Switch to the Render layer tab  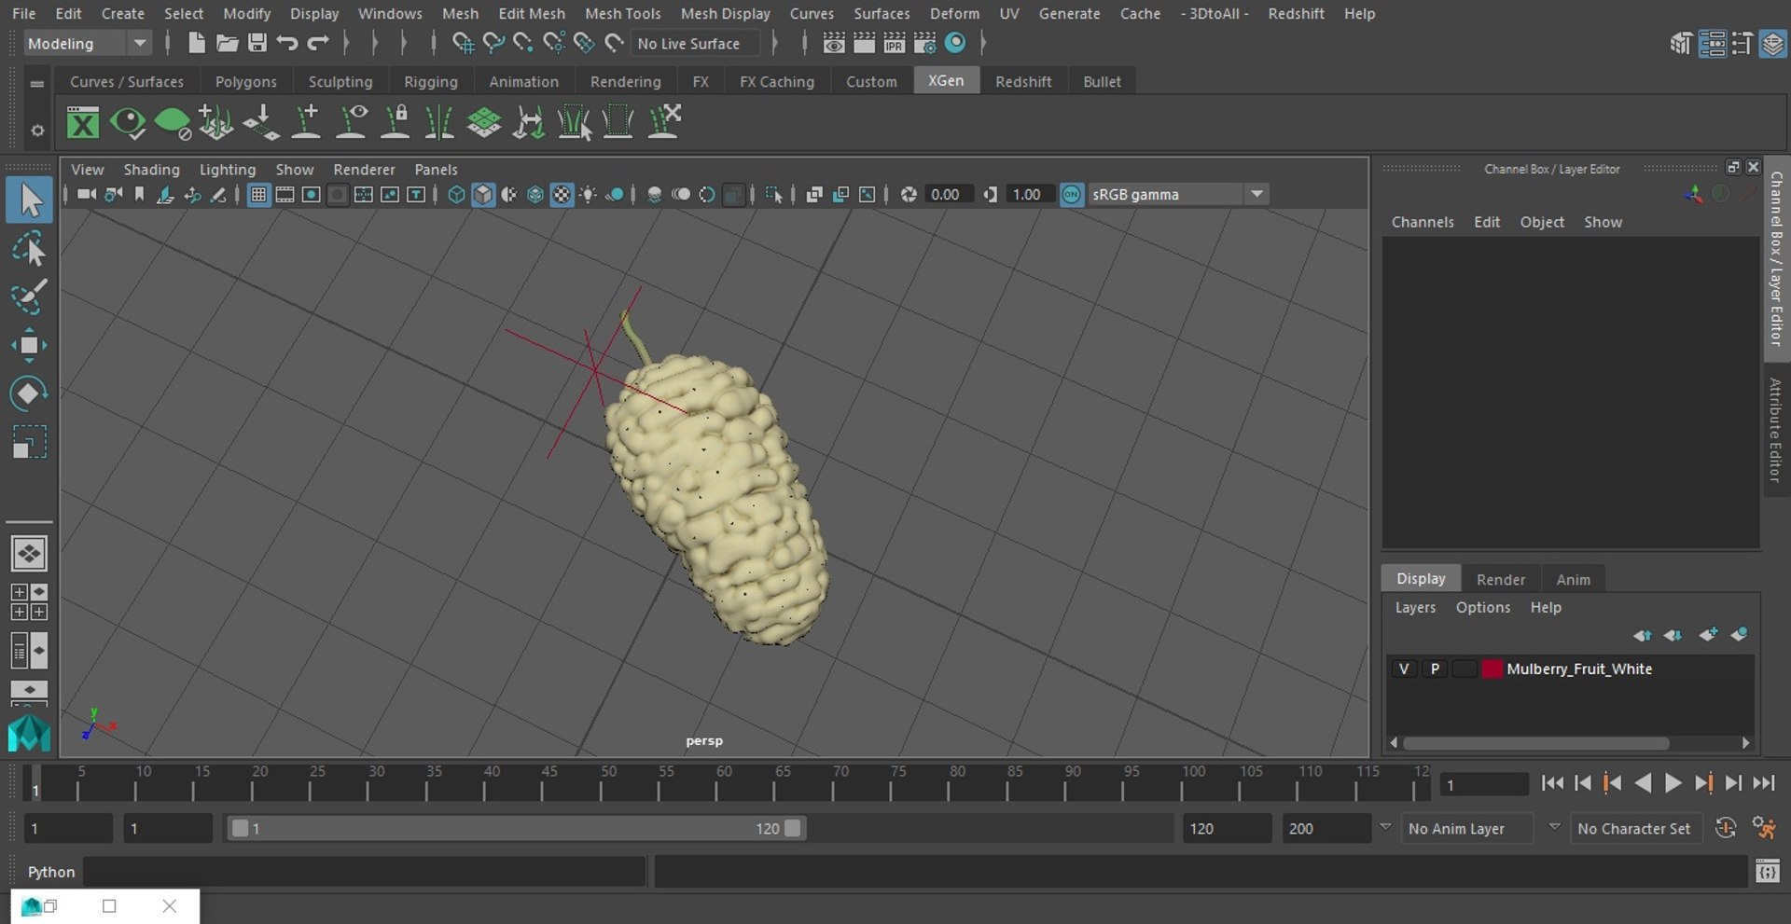coord(1500,579)
